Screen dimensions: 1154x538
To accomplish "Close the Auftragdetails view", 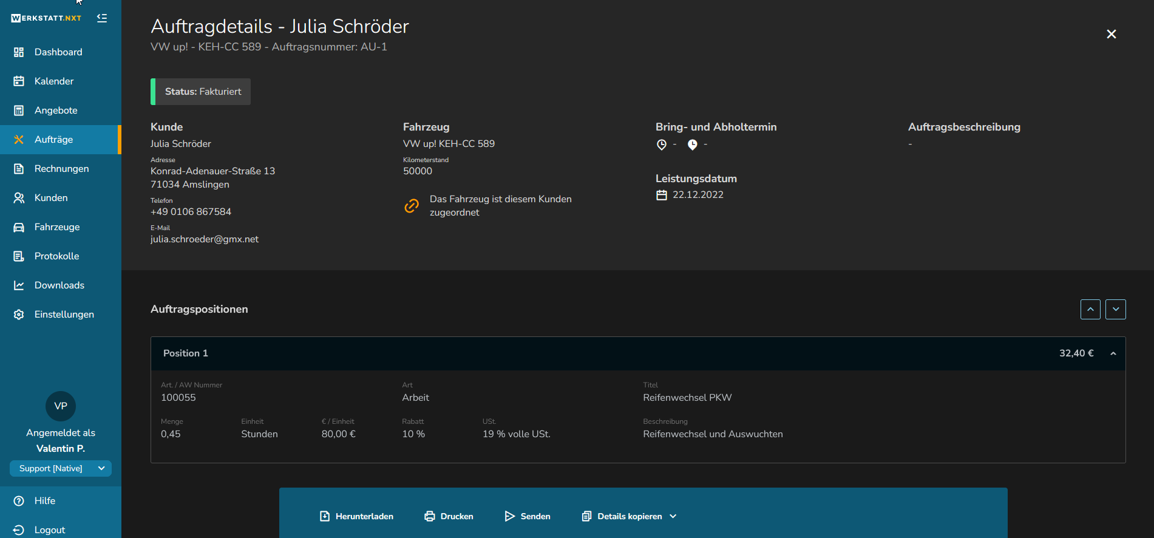I will 1112,34.
